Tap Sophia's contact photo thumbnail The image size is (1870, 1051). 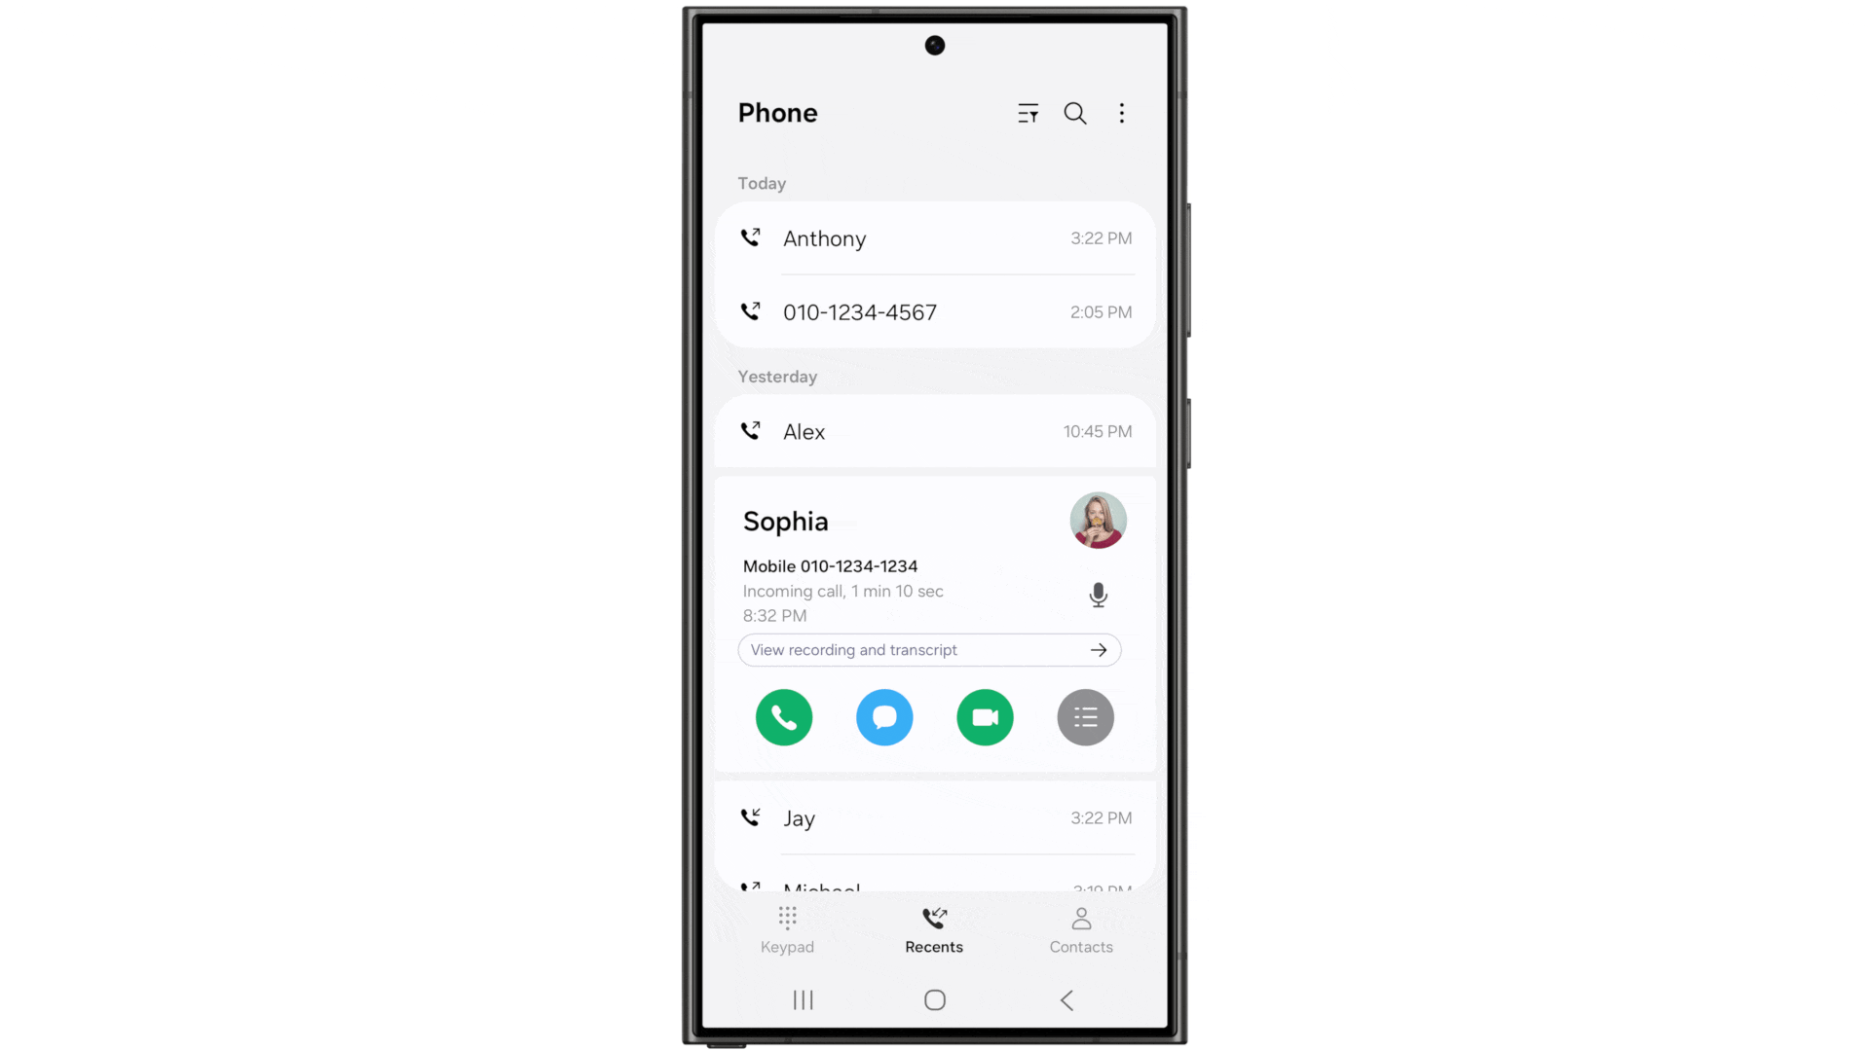[x=1097, y=521]
